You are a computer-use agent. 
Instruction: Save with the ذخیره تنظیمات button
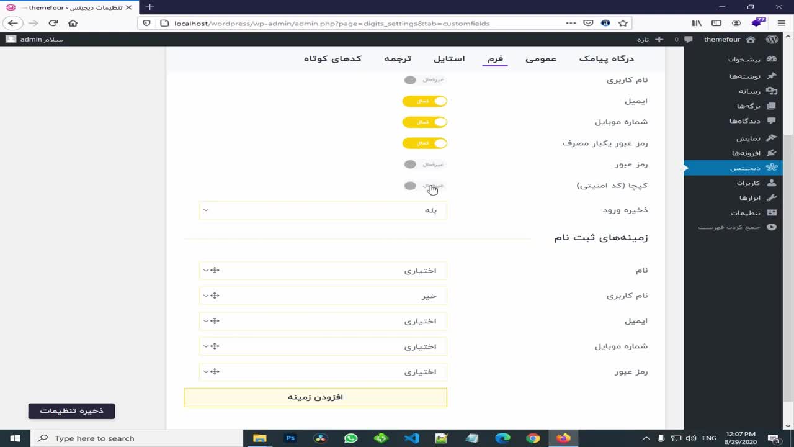(x=72, y=411)
